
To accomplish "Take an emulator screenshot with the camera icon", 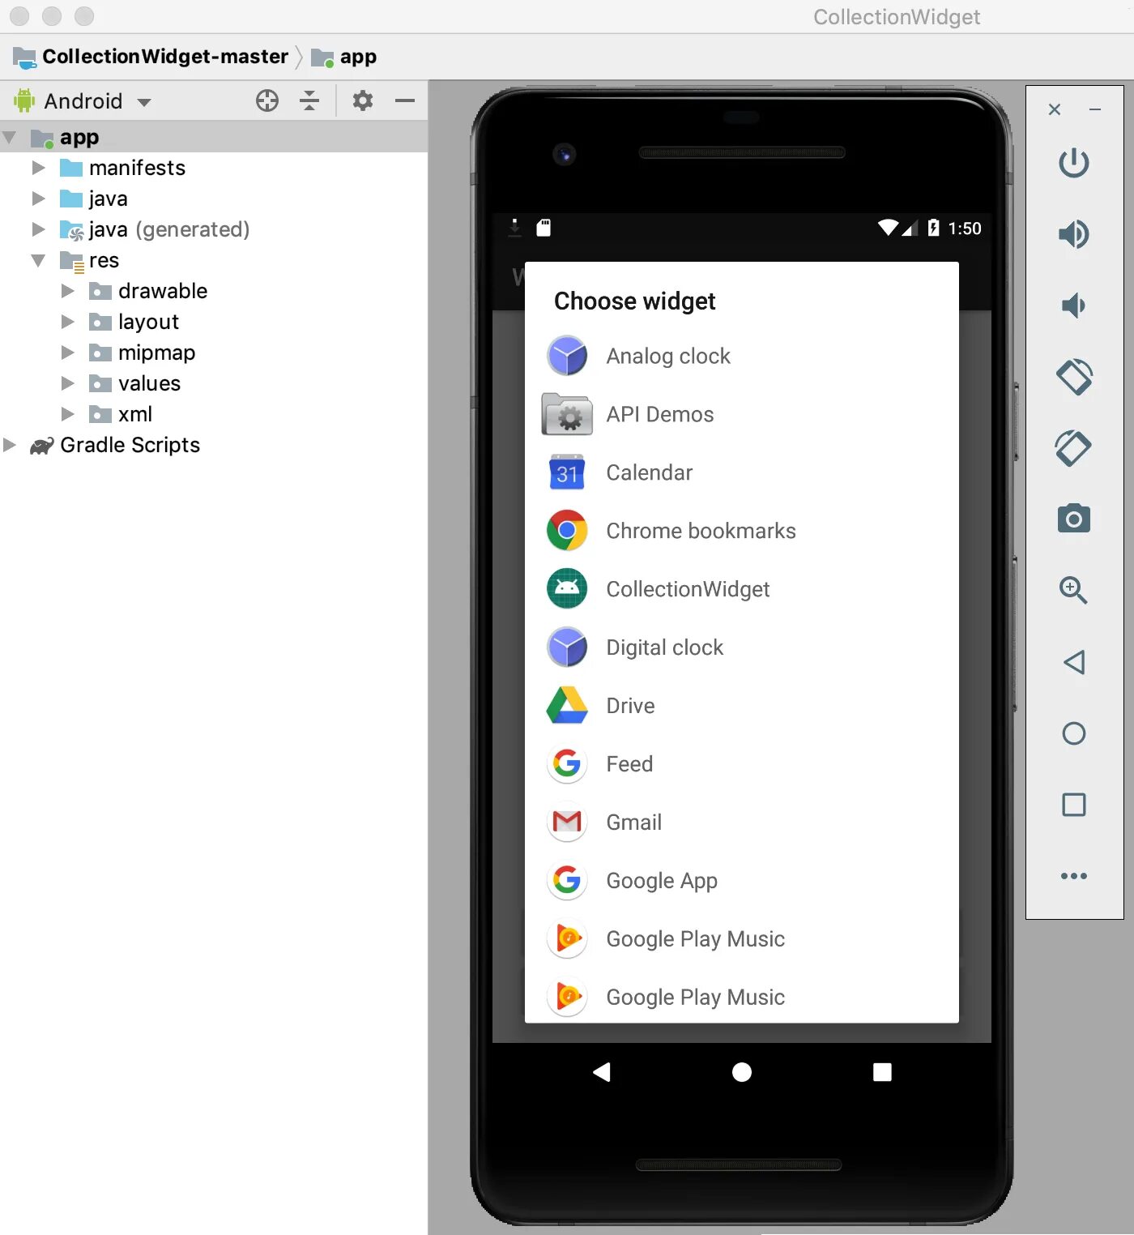I will pos(1074,519).
